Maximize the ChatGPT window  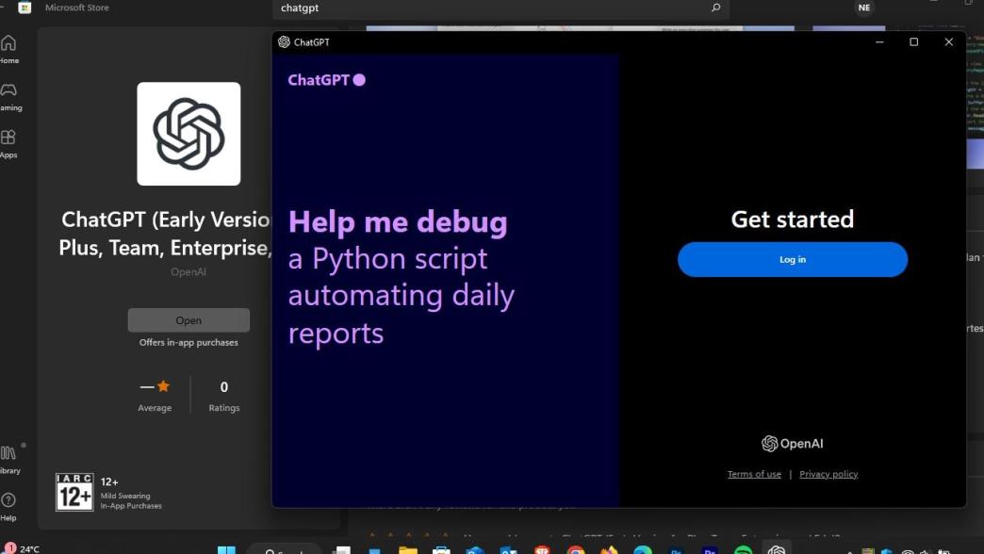pos(913,42)
